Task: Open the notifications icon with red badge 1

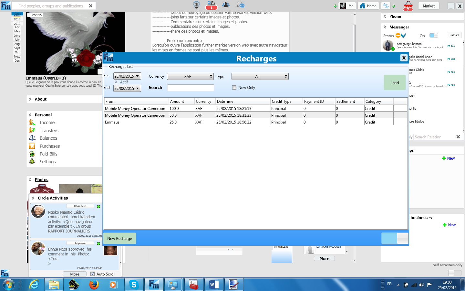Action: click(x=211, y=5)
